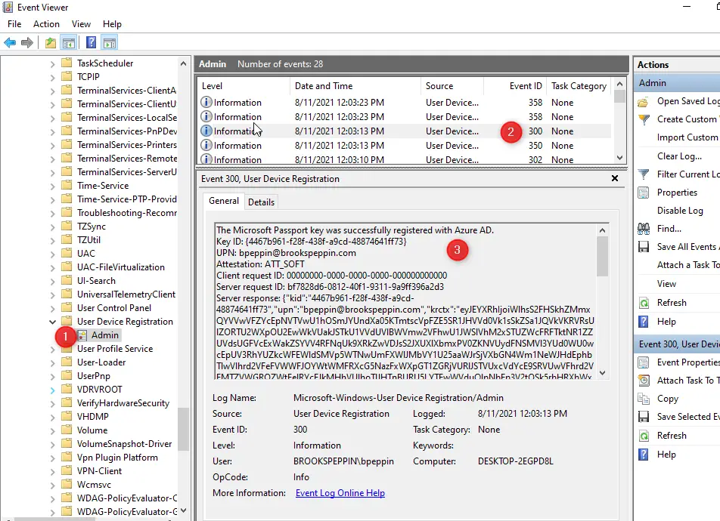Open the Help menu
This screenshot has width=720, height=521.
coord(112,24)
